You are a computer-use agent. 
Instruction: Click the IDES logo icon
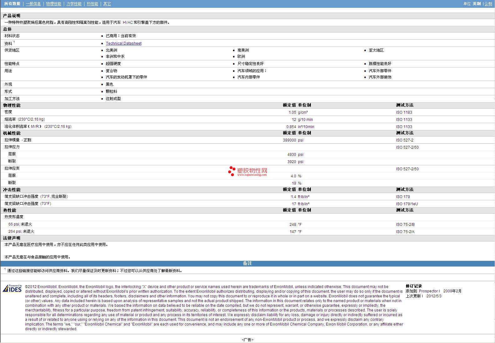pyautogui.click(x=13, y=288)
